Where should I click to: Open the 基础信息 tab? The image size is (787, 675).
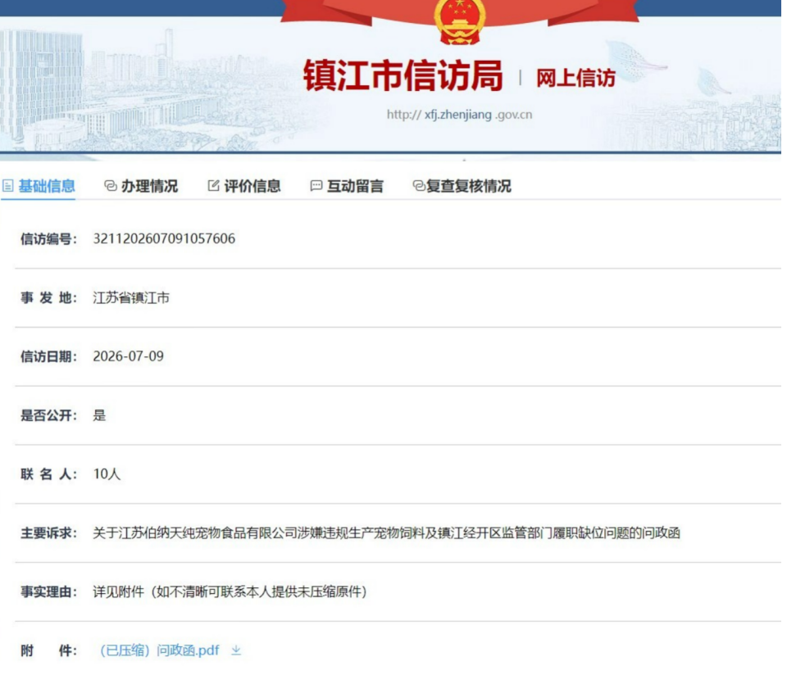39,186
